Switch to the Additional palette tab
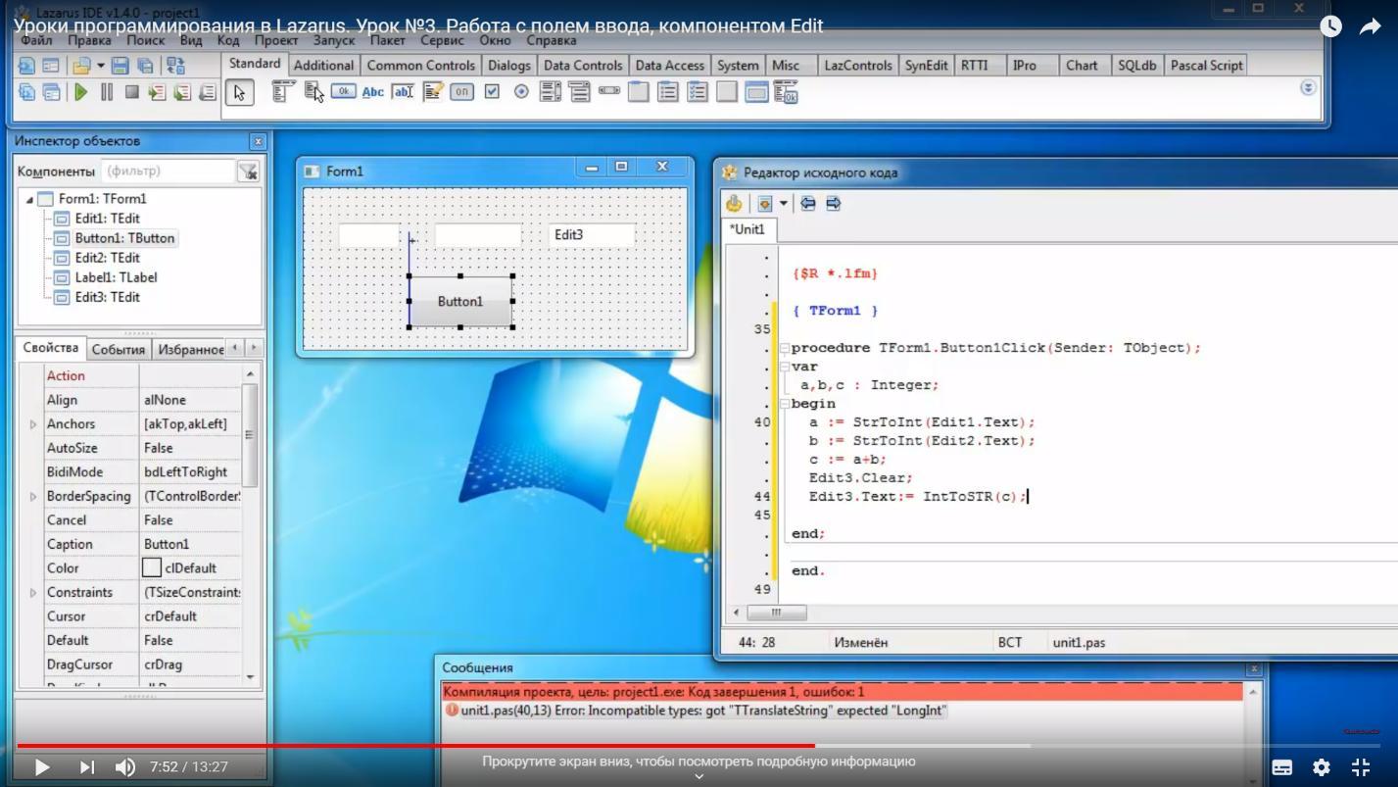The height and width of the screenshot is (787, 1398). click(x=323, y=66)
